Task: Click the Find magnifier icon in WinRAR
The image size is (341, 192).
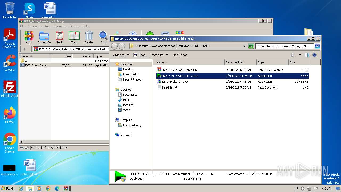Action: tap(103, 38)
